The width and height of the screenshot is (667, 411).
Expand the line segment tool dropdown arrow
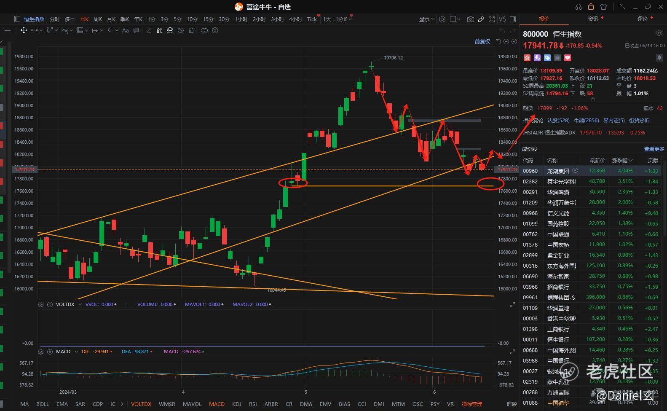(x=41, y=30)
